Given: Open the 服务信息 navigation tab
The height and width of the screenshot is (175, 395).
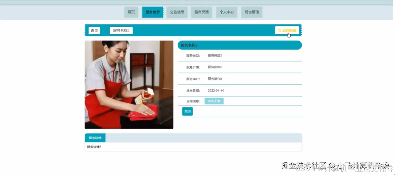Looking at the screenshot, I should coord(153,12).
